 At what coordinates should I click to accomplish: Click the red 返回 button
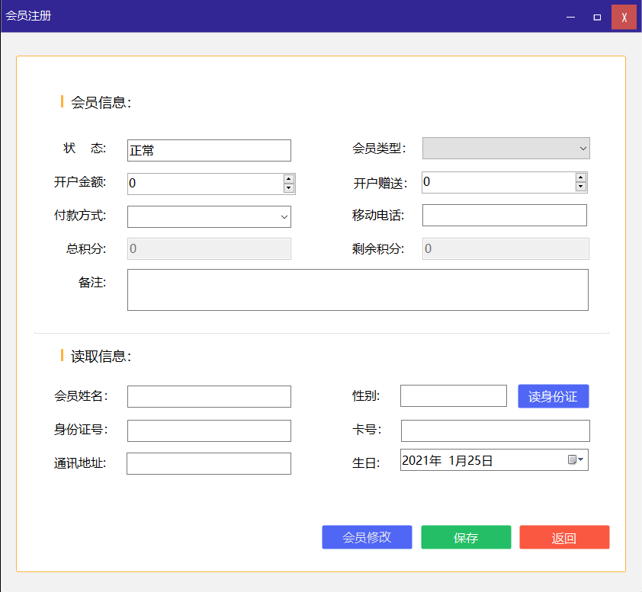pos(564,537)
